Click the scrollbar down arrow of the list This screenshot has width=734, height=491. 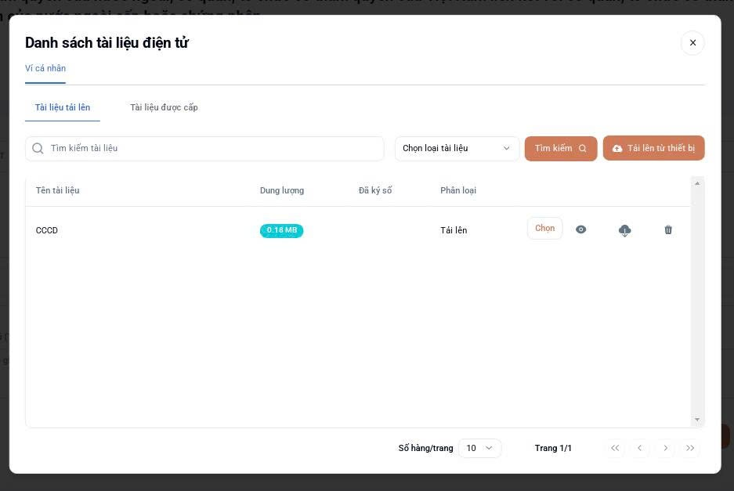coord(697,420)
